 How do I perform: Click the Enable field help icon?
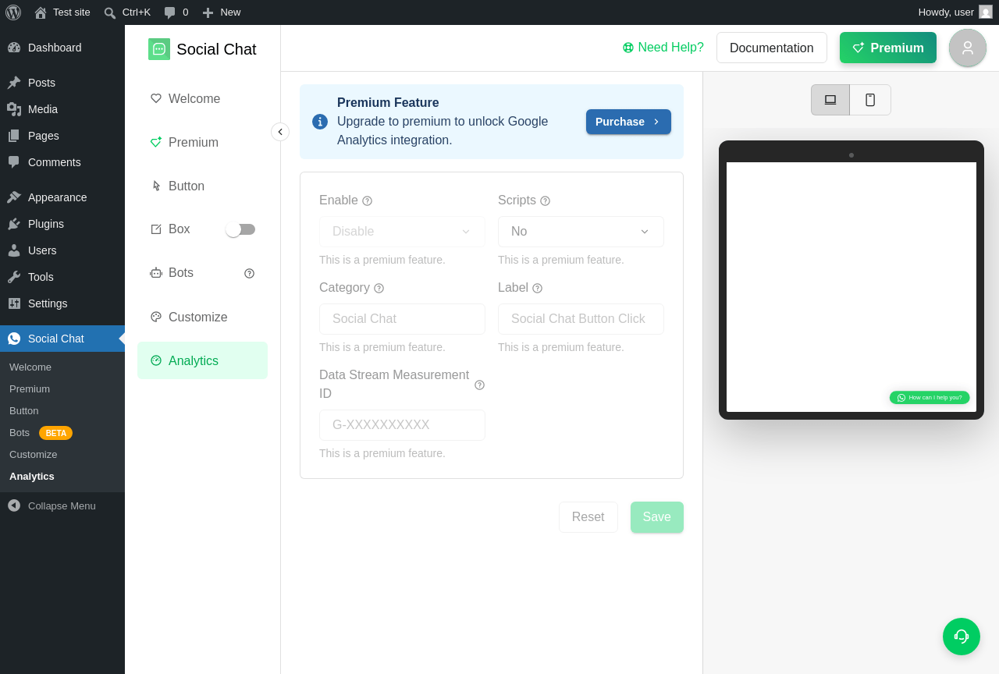pos(367,200)
